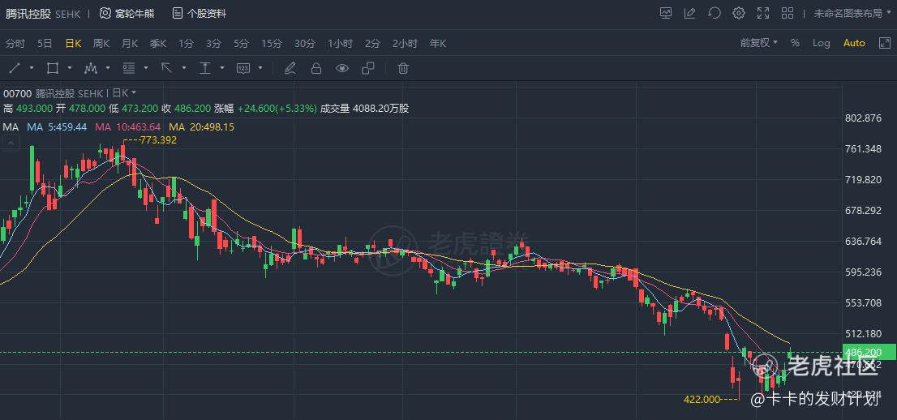This screenshot has width=897, height=420.
Task: Switch to the 2分 interval tab
Action: pyautogui.click(x=372, y=44)
